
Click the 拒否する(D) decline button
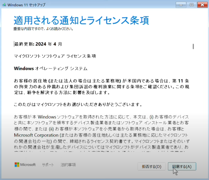[x=152, y=166]
